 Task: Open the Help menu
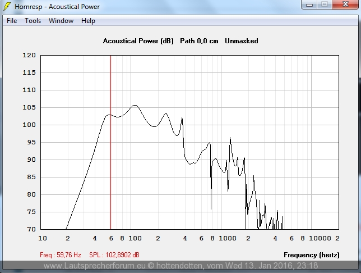[x=88, y=21]
